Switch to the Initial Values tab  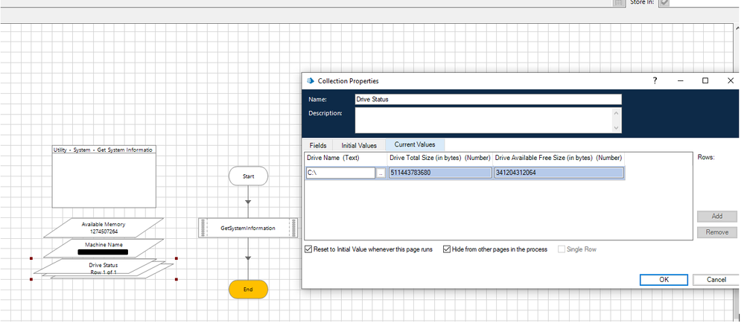pos(358,145)
